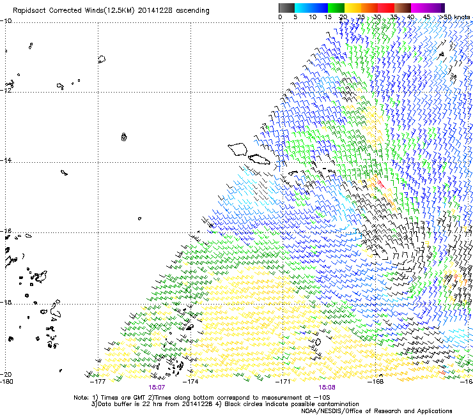Click the small island outline near -170, -19
The height and width of the screenshot is (415, 473).
click(x=317, y=342)
